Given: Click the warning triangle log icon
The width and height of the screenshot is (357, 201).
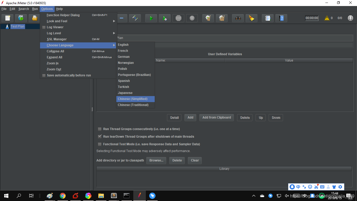Looking at the screenshot, I should 327,18.
